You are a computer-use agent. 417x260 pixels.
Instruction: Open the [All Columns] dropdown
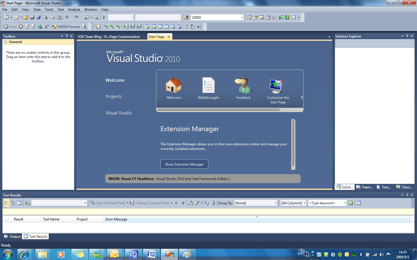(x=305, y=203)
